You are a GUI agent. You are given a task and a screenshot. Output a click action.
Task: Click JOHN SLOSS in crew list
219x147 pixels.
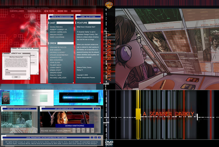pyautogui.click(x=55, y=63)
